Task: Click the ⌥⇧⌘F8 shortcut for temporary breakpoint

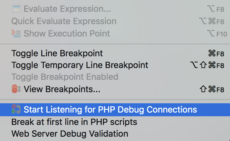Action: [207, 65]
